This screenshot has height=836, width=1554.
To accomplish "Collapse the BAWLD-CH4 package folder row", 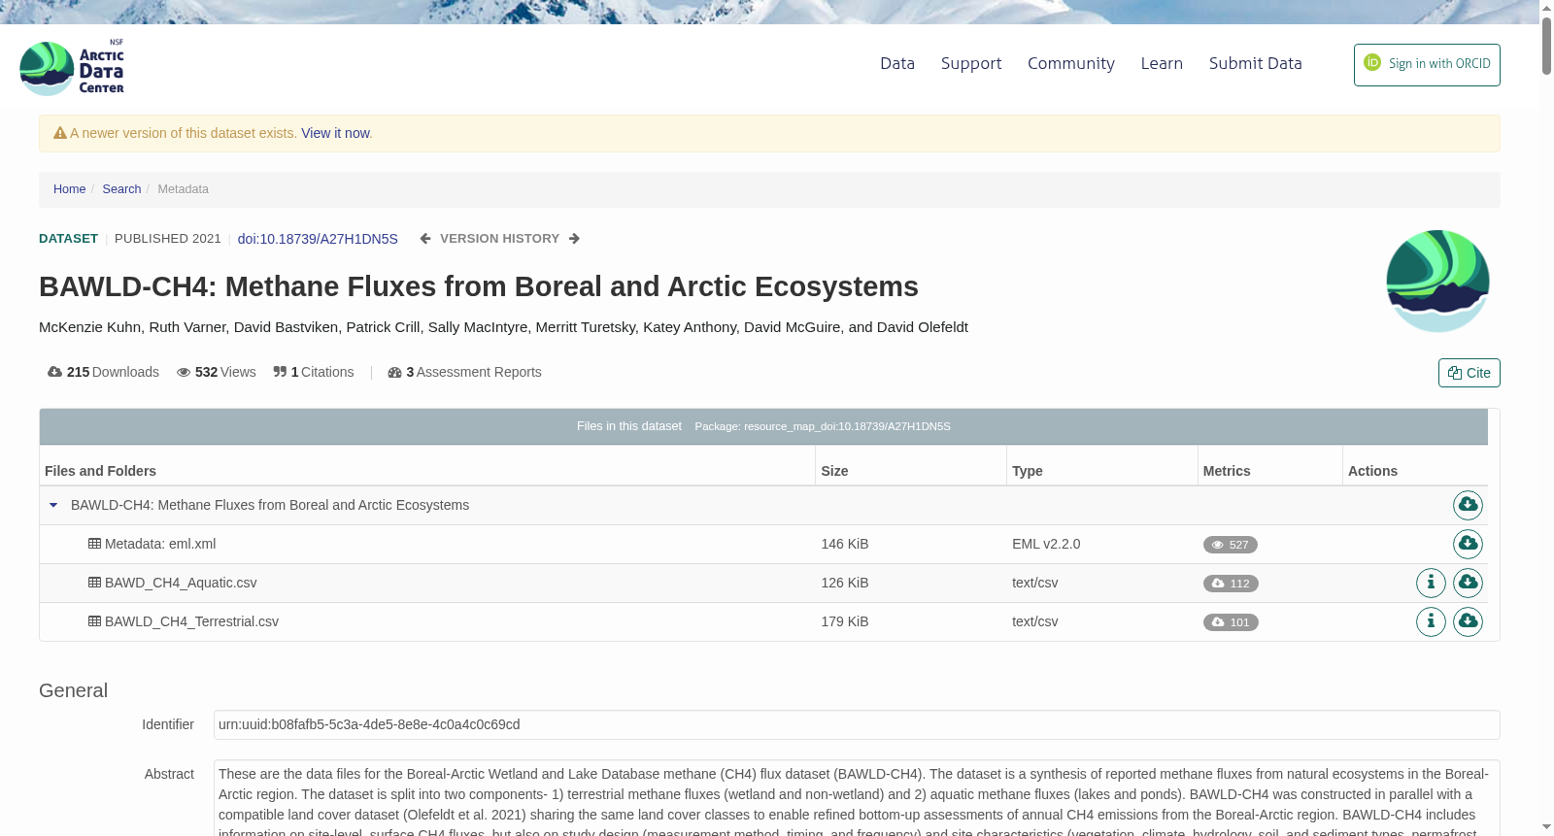I will [x=53, y=505].
